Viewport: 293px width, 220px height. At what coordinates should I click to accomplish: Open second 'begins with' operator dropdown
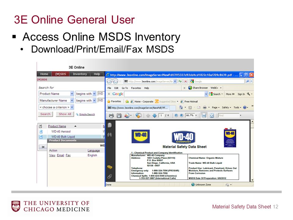tap(94, 101)
